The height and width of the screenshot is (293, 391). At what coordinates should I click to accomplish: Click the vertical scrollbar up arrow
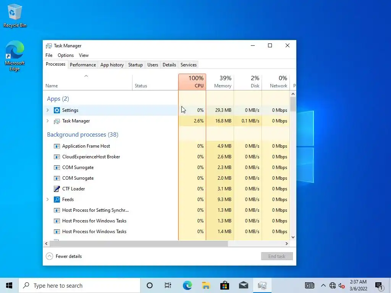pos(293,94)
